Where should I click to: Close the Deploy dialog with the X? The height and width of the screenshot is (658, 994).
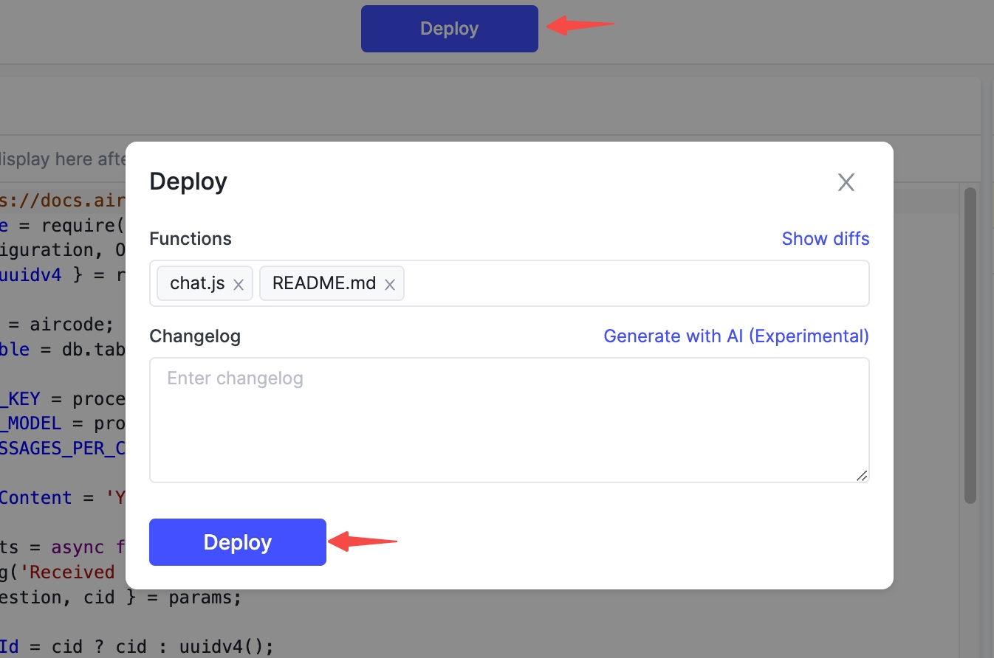(846, 182)
